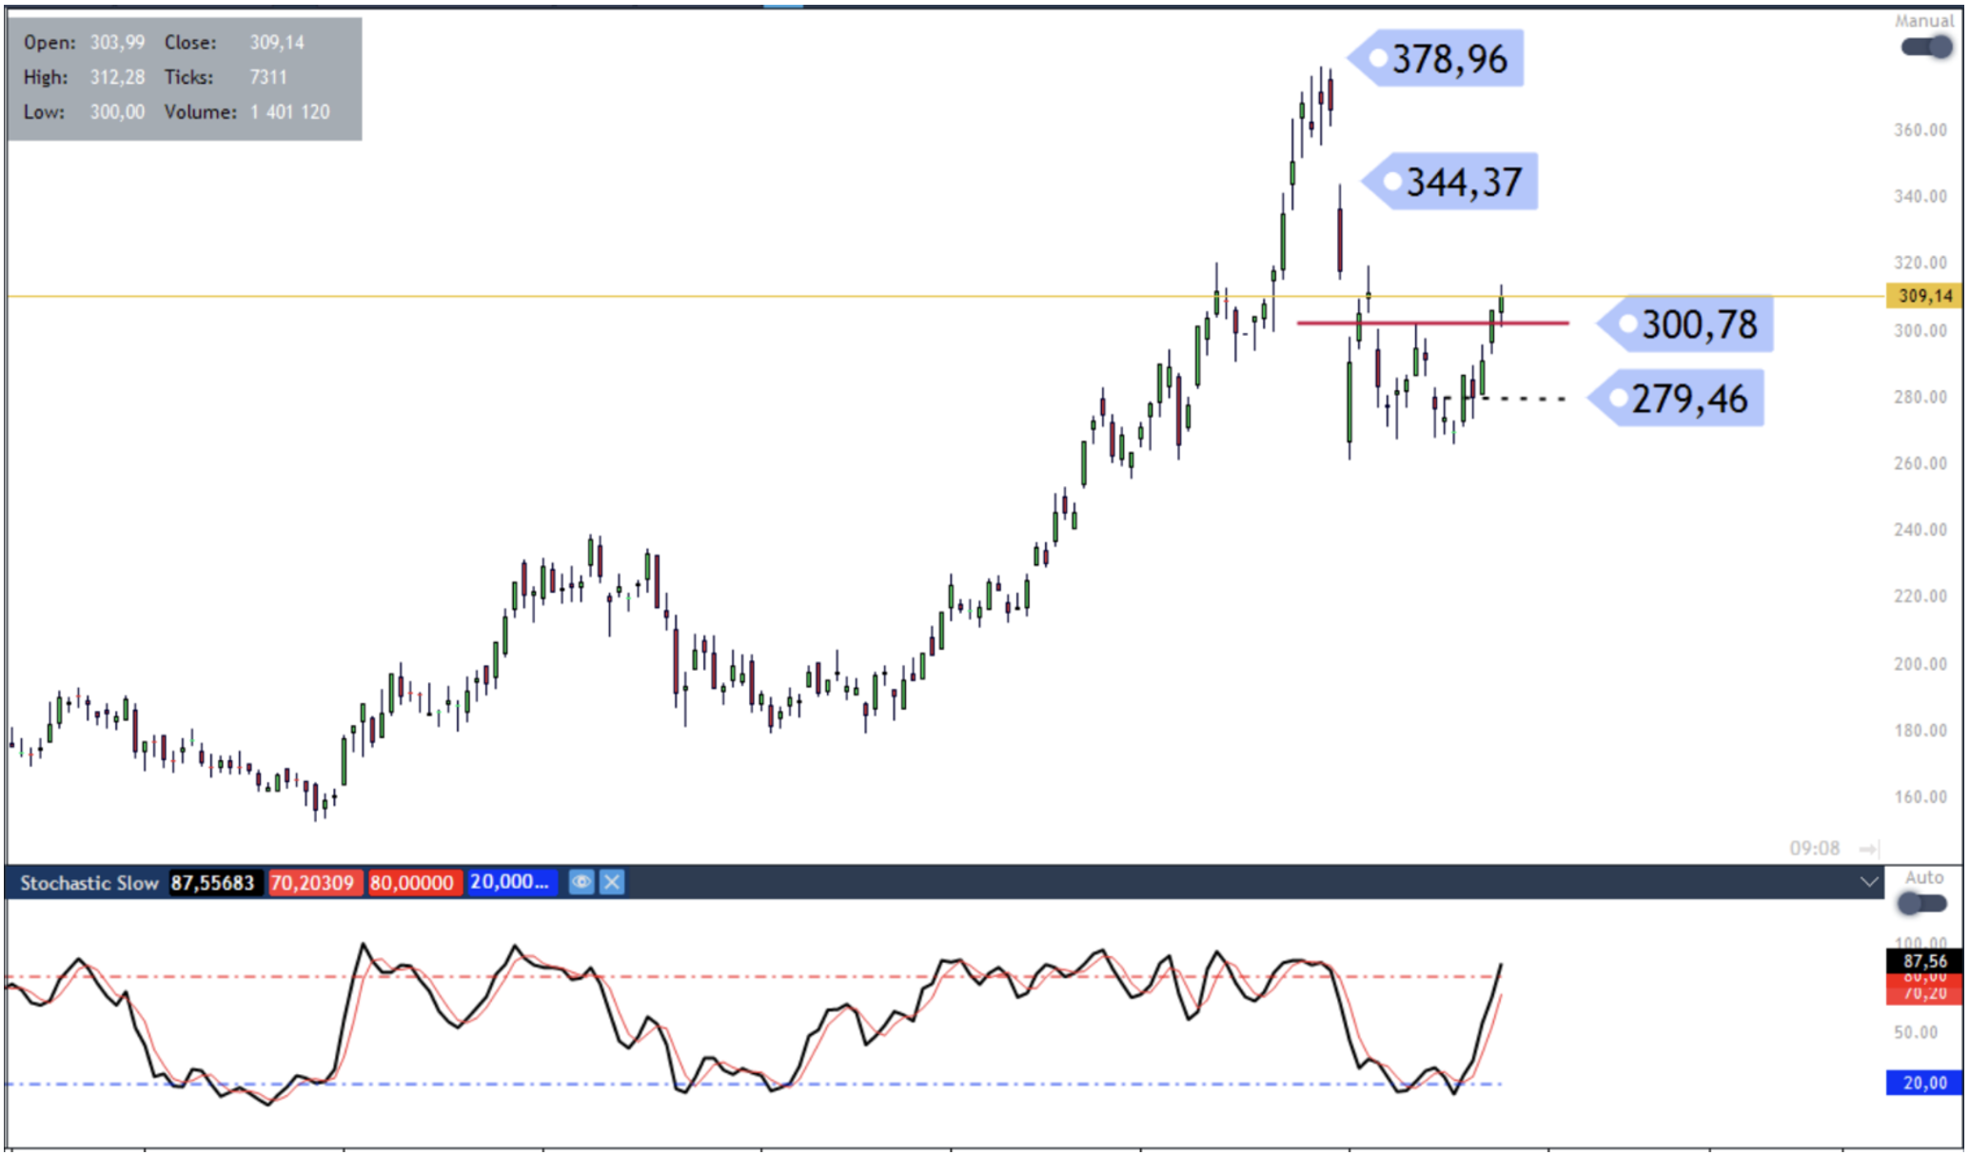Click the yellow 309,14 current price marker
Image resolution: width=1970 pixels, height=1155 pixels.
coord(1923,296)
